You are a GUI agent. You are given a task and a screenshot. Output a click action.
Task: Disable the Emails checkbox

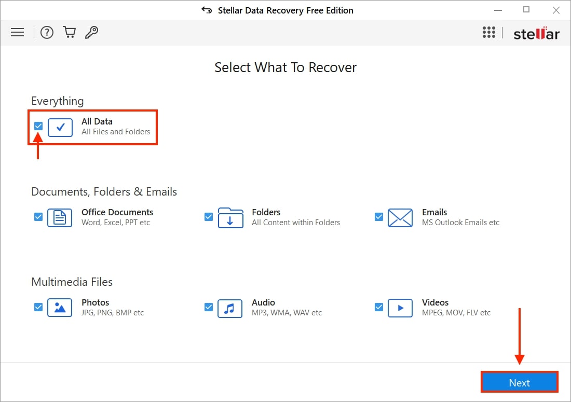pos(379,217)
